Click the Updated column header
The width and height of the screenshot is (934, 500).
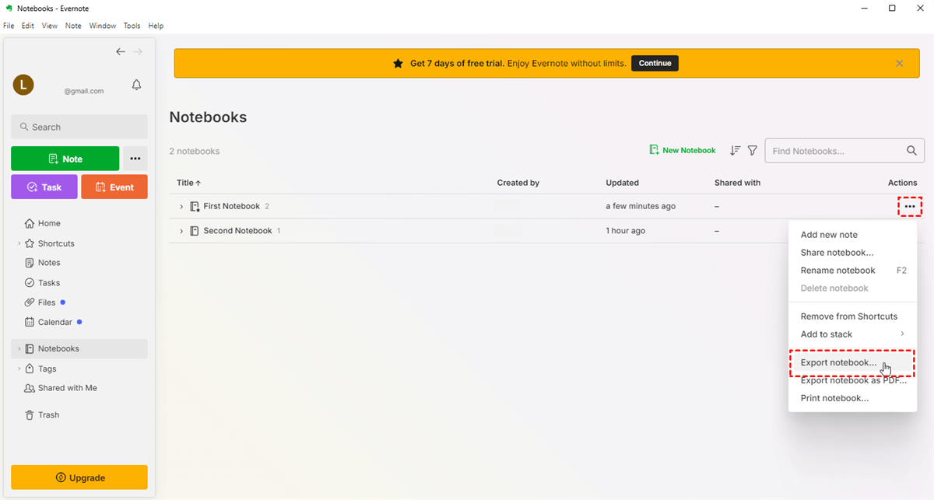click(623, 183)
